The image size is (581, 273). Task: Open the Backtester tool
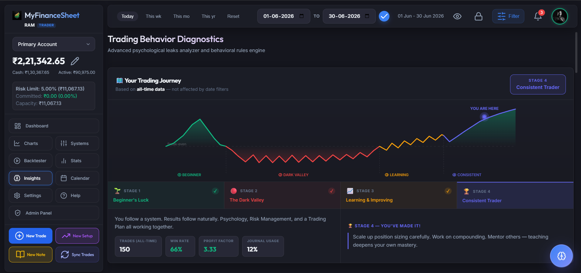coord(31,161)
